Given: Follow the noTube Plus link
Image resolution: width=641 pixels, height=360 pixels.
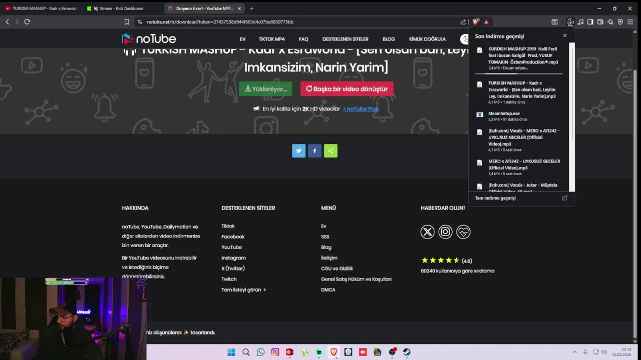Looking at the screenshot, I should [361, 108].
